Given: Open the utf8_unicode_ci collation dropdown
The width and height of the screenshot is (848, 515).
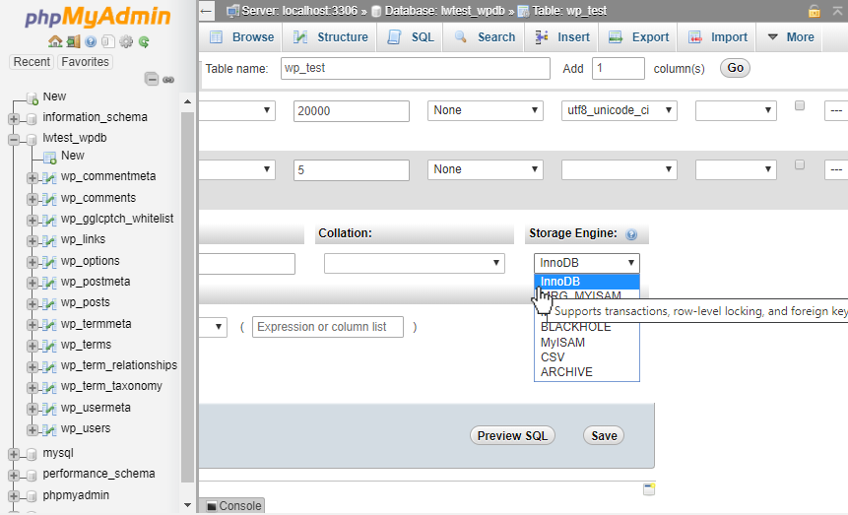Looking at the screenshot, I should [619, 110].
